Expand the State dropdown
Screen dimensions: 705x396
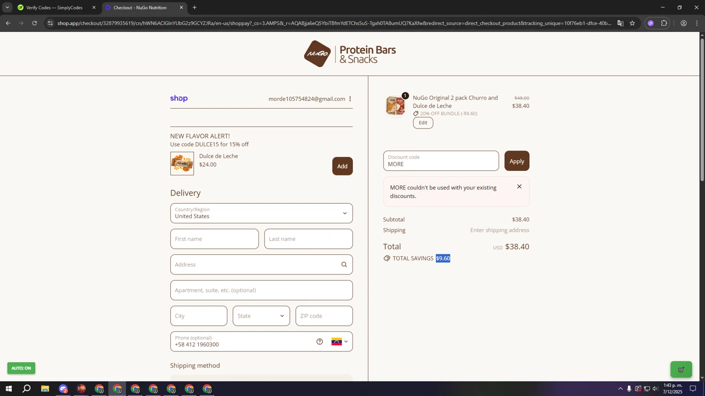point(261,316)
